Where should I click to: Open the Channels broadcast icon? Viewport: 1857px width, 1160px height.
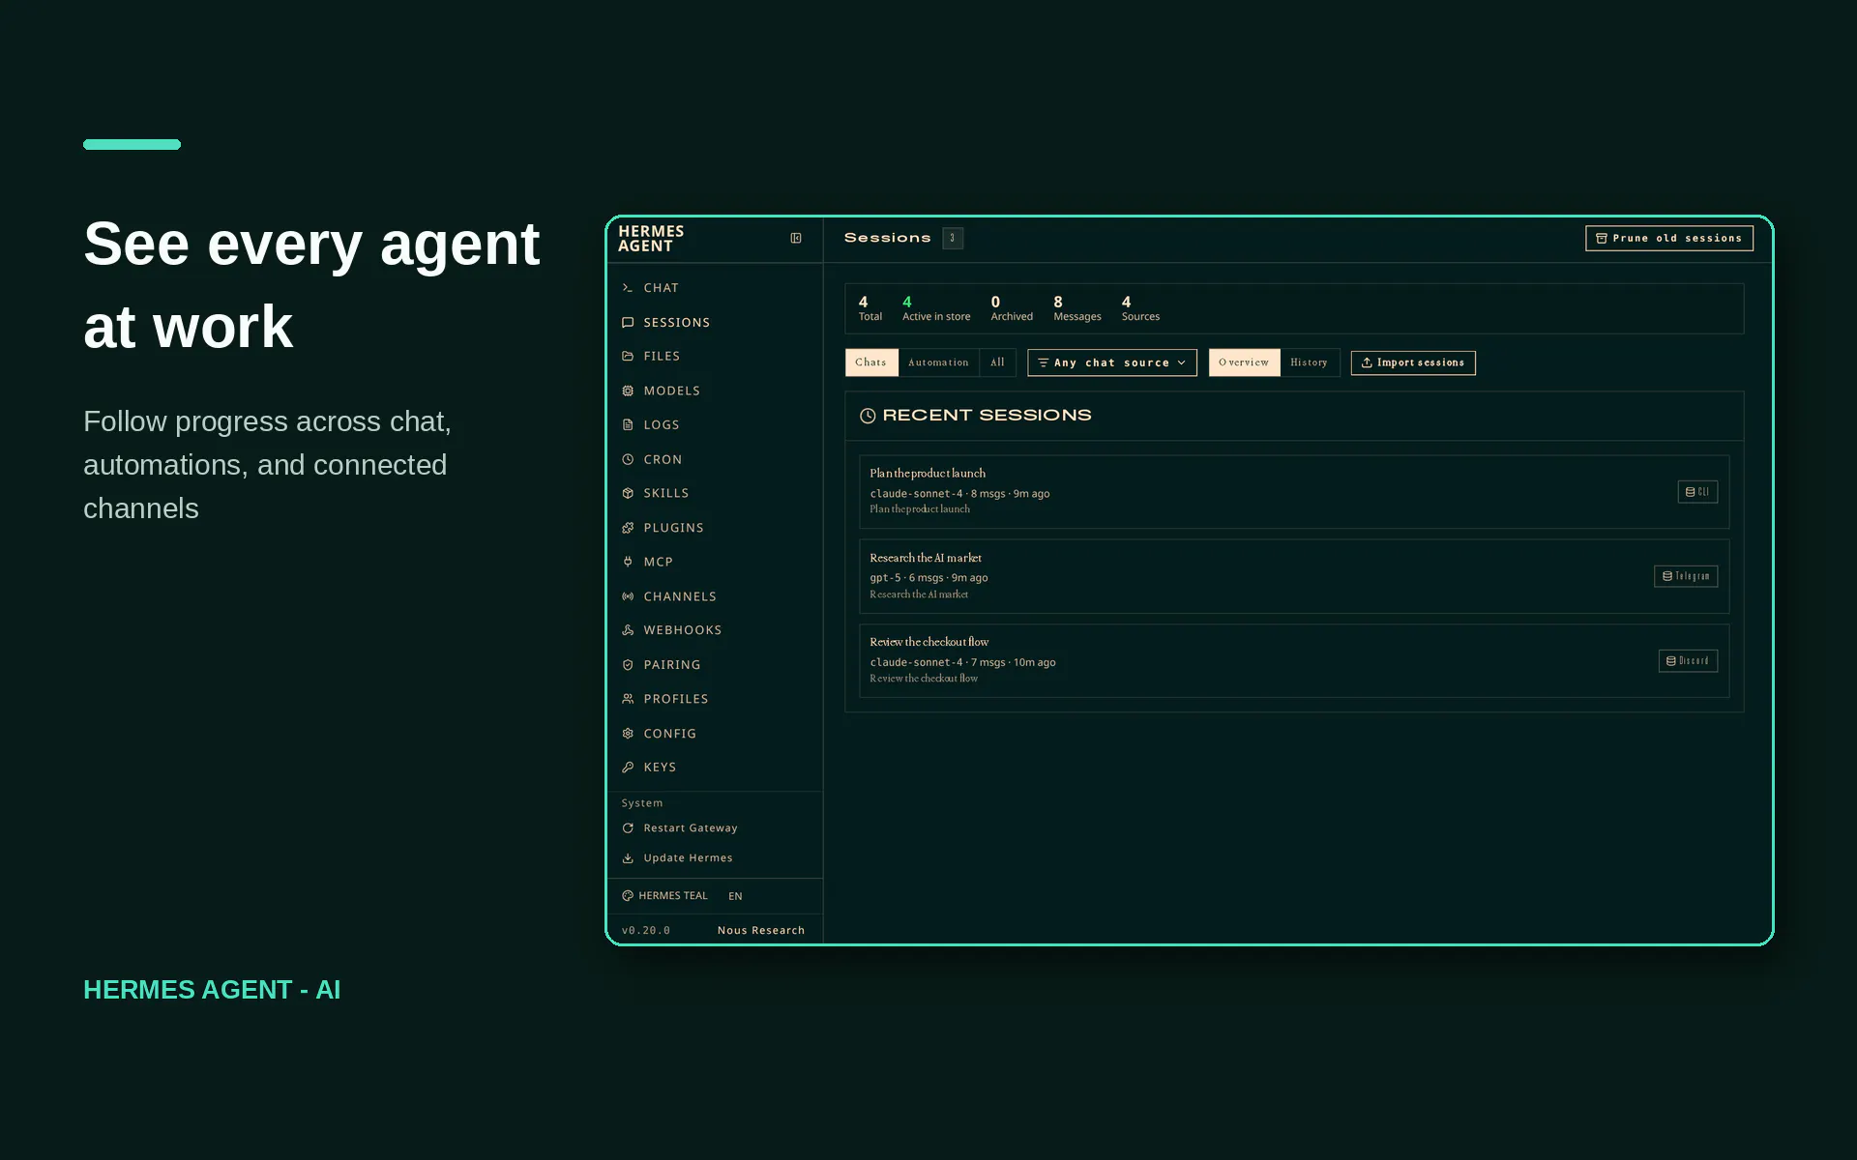point(628,596)
